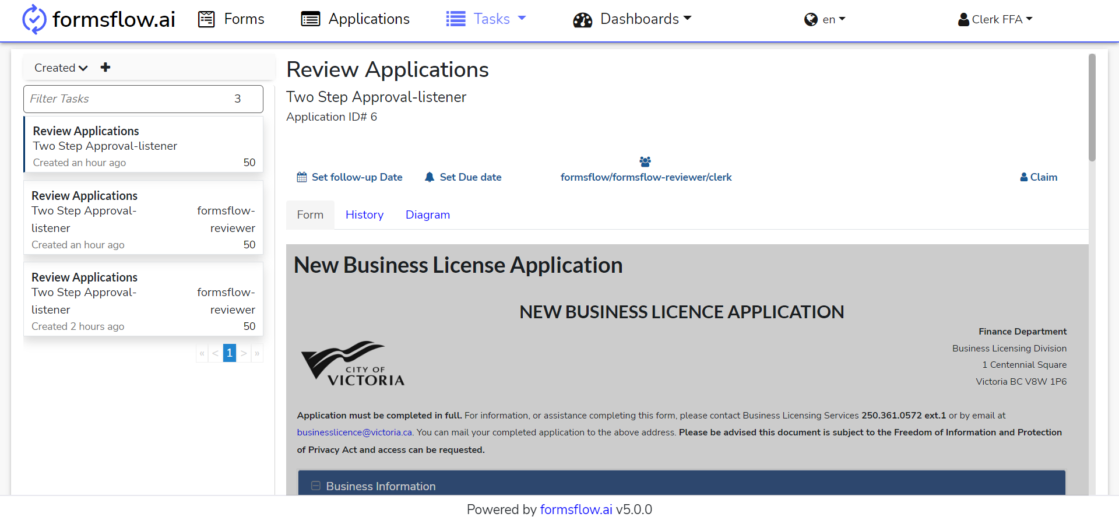
Task: Click the calendar icon for follow-up date
Action: 302,177
